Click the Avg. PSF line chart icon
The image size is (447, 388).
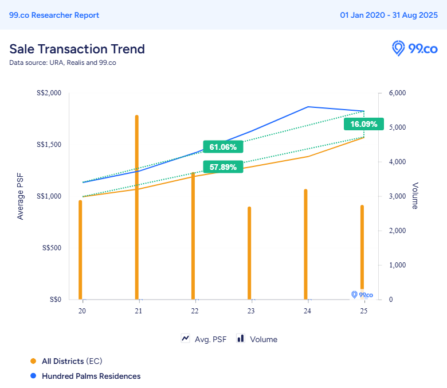point(186,339)
